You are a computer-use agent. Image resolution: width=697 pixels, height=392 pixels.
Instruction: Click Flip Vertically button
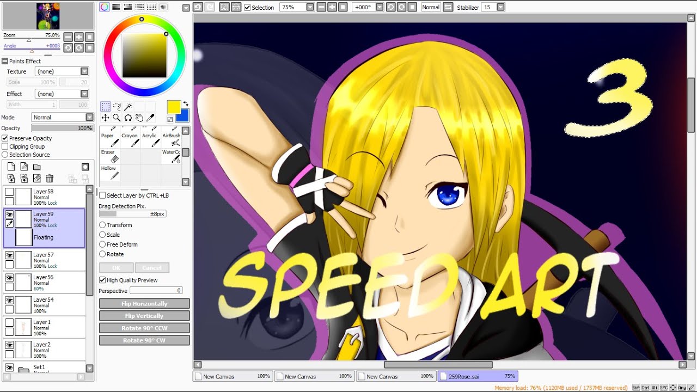pos(144,316)
